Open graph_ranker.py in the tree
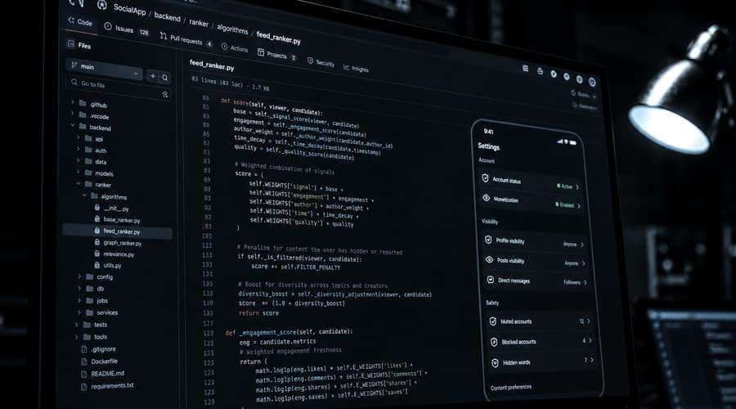Image resolution: width=736 pixels, height=409 pixels. [x=119, y=242]
